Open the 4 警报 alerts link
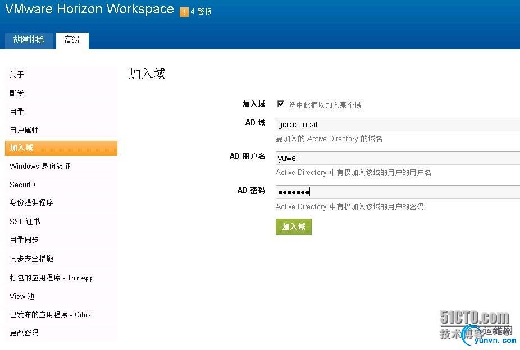This screenshot has height=350, width=520. pyautogui.click(x=201, y=12)
